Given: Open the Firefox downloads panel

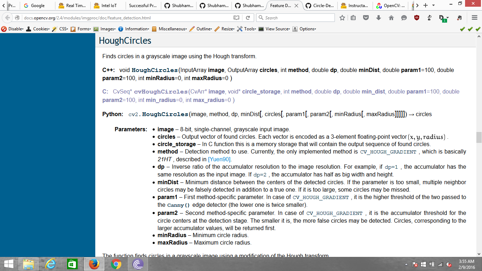Looking at the screenshot, I should (379, 18).
